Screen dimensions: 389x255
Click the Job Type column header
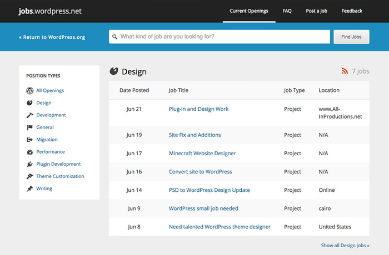point(294,90)
